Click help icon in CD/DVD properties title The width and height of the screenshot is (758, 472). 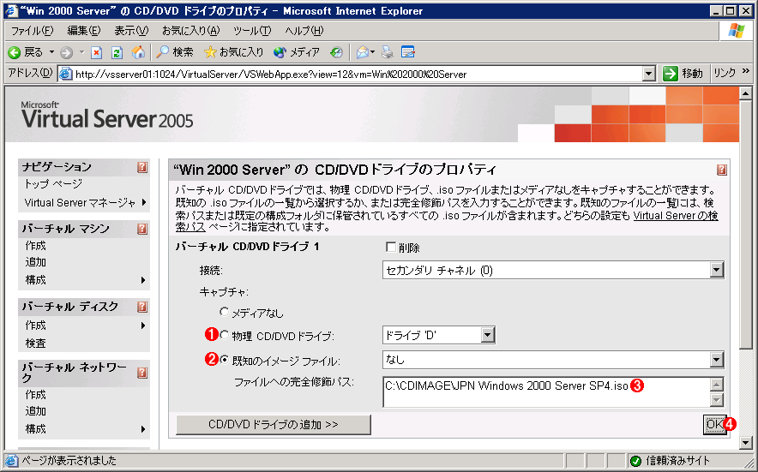(x=722, y=170)
